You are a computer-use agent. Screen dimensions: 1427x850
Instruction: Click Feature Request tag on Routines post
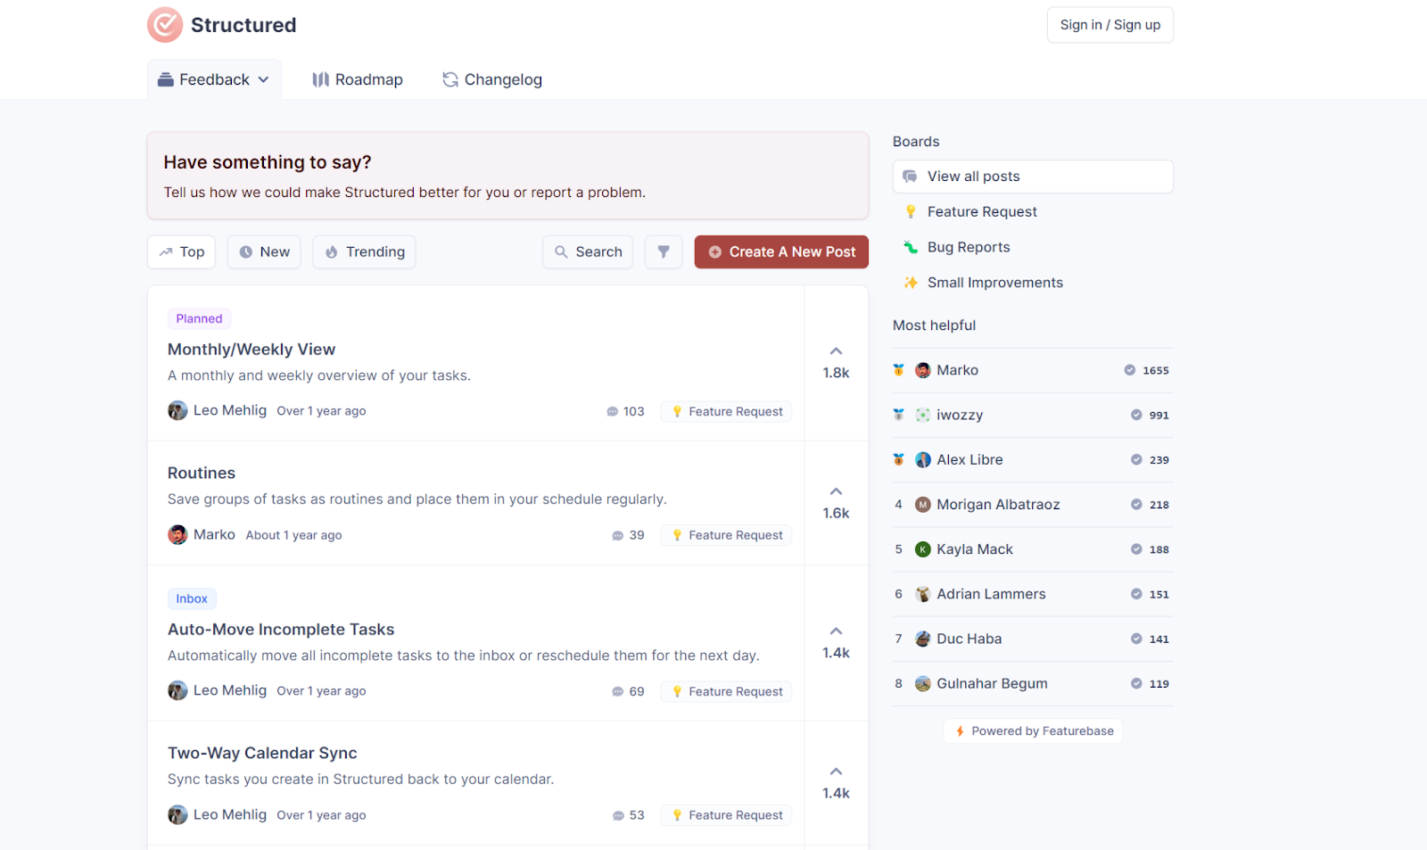click(x=726, y=535)
